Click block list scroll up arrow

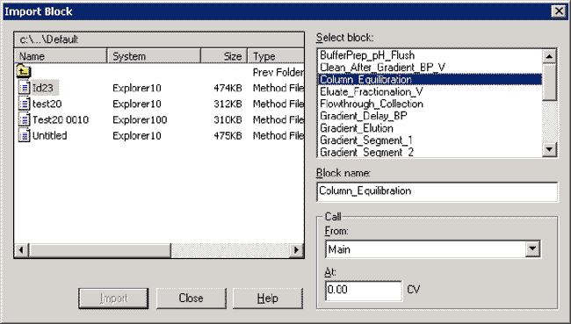pos(549,56)
